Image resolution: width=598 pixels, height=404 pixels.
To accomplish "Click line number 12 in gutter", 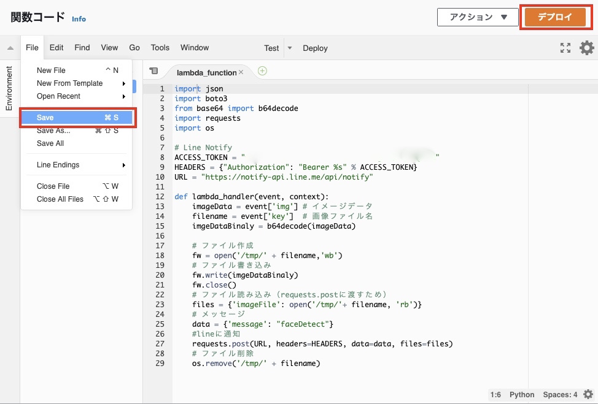I will point(160,197).
